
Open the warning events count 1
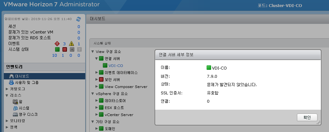79,44
